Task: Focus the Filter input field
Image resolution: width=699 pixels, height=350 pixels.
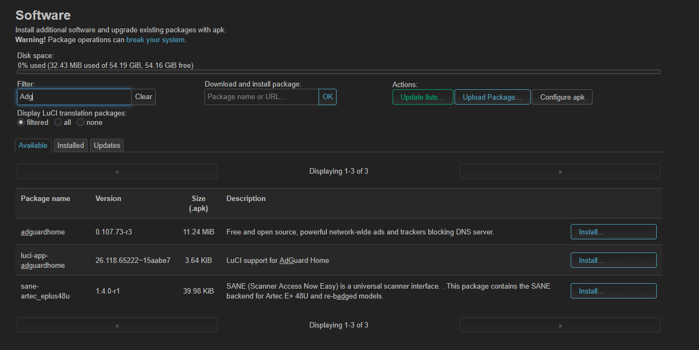Action: click(74, 97)
